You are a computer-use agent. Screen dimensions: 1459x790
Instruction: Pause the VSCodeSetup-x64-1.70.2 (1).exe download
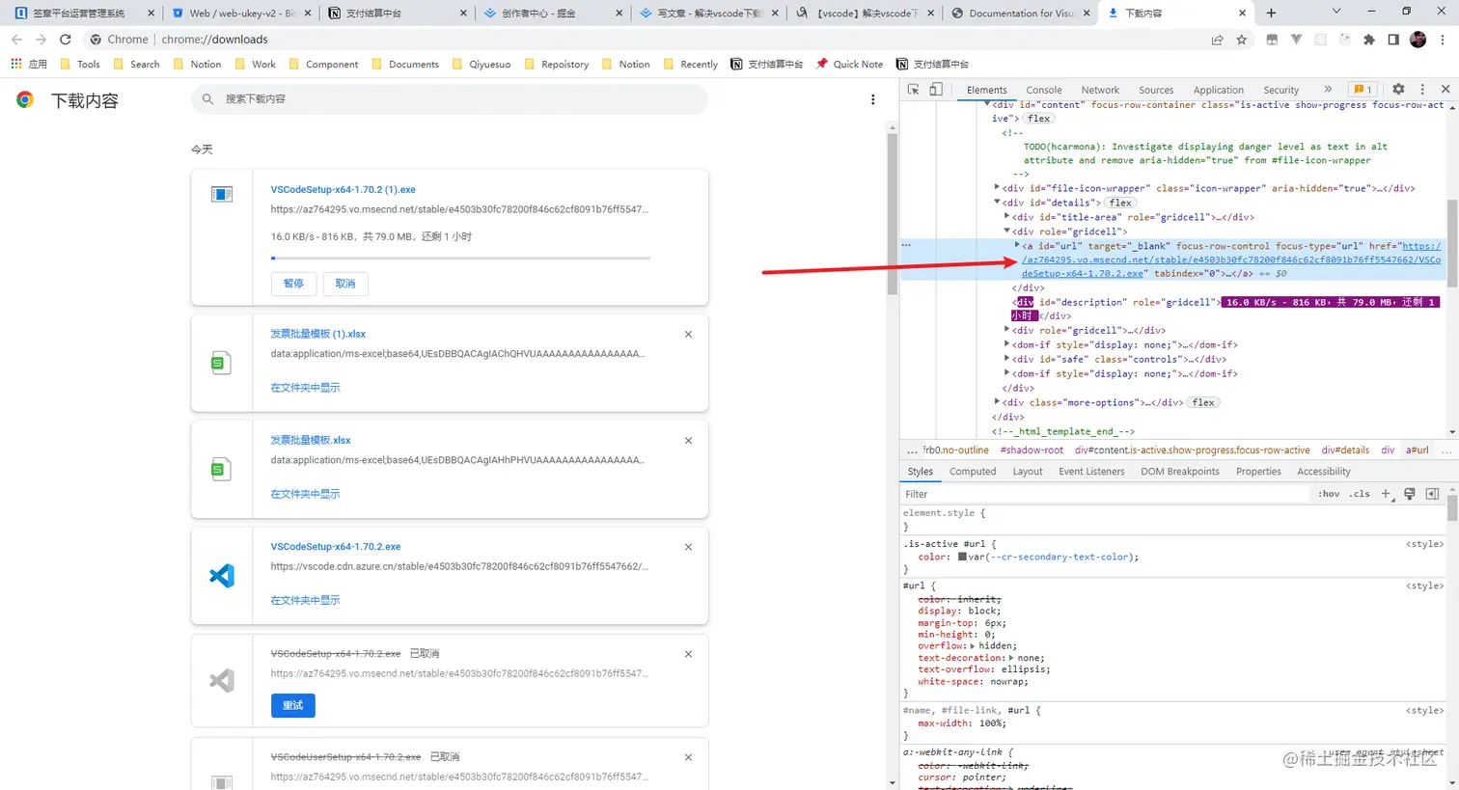[293, 284]
